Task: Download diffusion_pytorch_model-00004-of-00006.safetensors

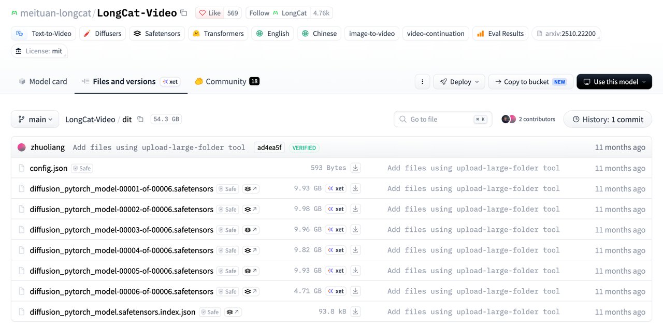Action: [355, 250]
